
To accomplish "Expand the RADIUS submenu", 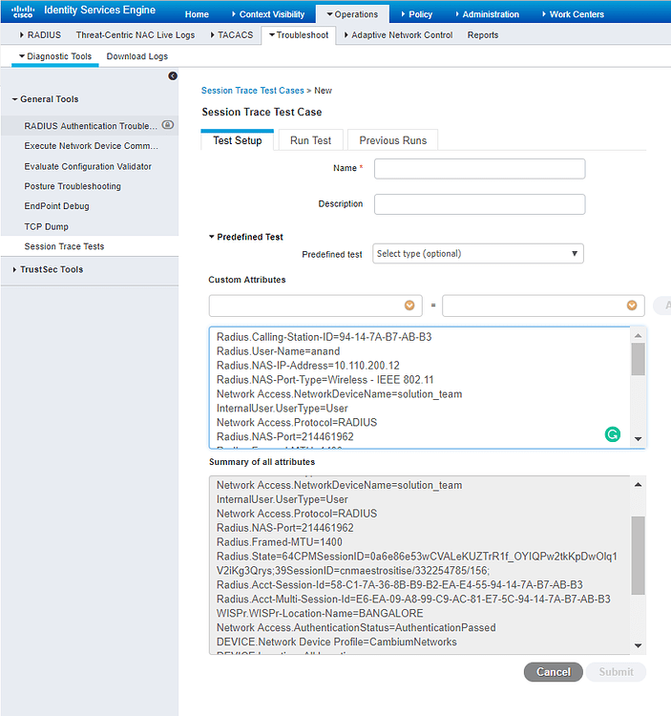I will tap(40, 34).
